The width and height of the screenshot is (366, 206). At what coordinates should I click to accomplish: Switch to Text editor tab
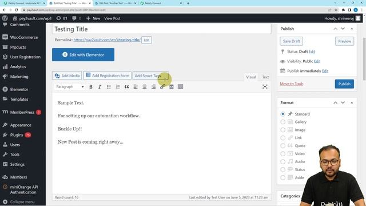(x=265, y=77)
